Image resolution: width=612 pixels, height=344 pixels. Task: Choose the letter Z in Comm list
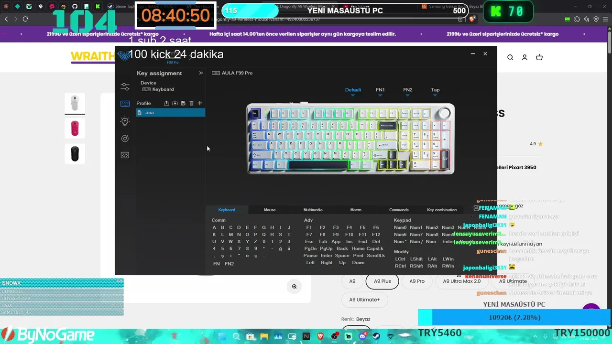pos(256,242)
